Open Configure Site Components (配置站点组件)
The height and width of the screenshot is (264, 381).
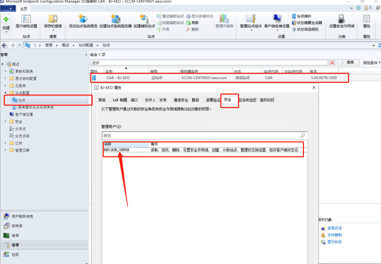(251, 22)
